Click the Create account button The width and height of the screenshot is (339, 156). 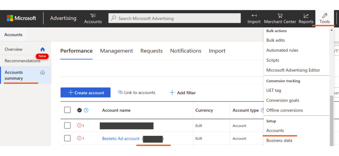85,93
